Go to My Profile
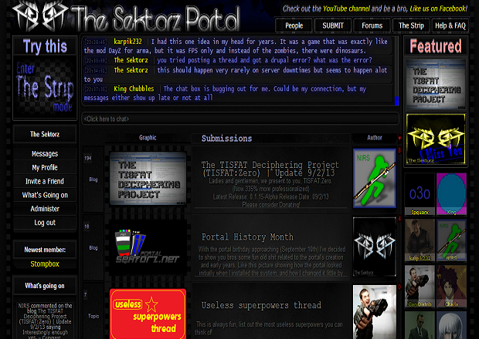Image resolution: width=479 pixels, height=339 pixels. [45, 167]
